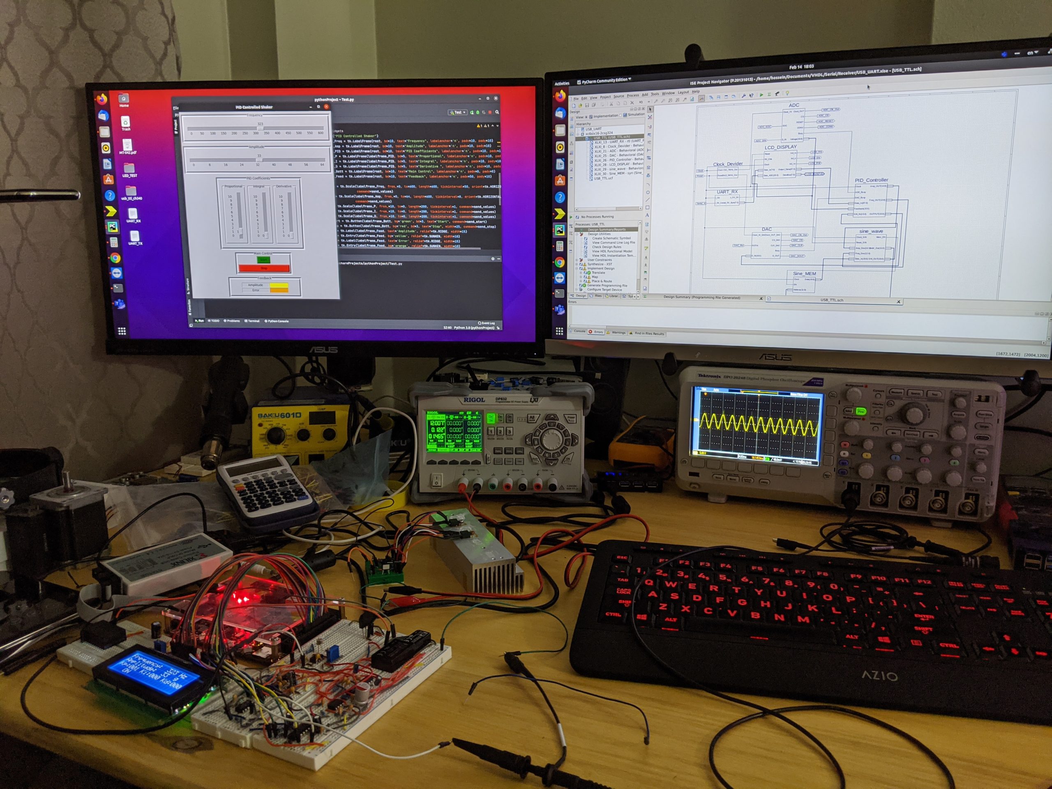
Task: Open the LED_TEST desktop folder
Action: click(129, 170)
